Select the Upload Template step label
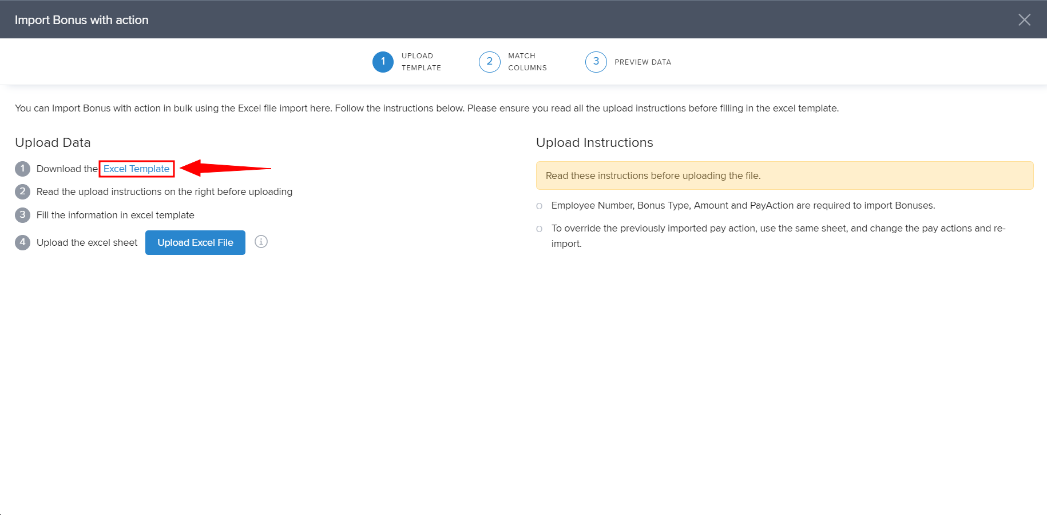Viewport: 1047px width, 515px height. pos(421,62)
